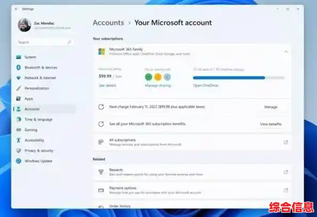This screenshot has height=217, width=317.
Task: Click the Gaming controller icon
Action: (x=18, y=130)
